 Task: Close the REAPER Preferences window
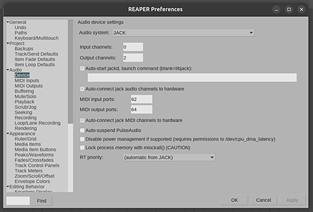coord(301,10)
